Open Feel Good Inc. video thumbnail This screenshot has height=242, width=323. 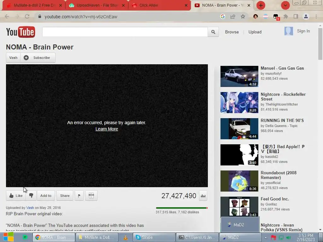coord(239,207)
